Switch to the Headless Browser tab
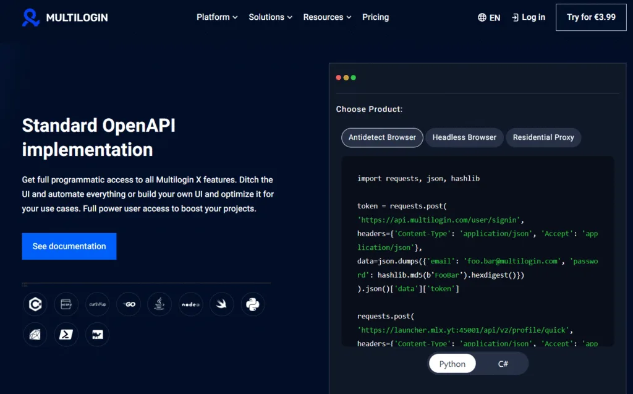 [x=464, y=137]
